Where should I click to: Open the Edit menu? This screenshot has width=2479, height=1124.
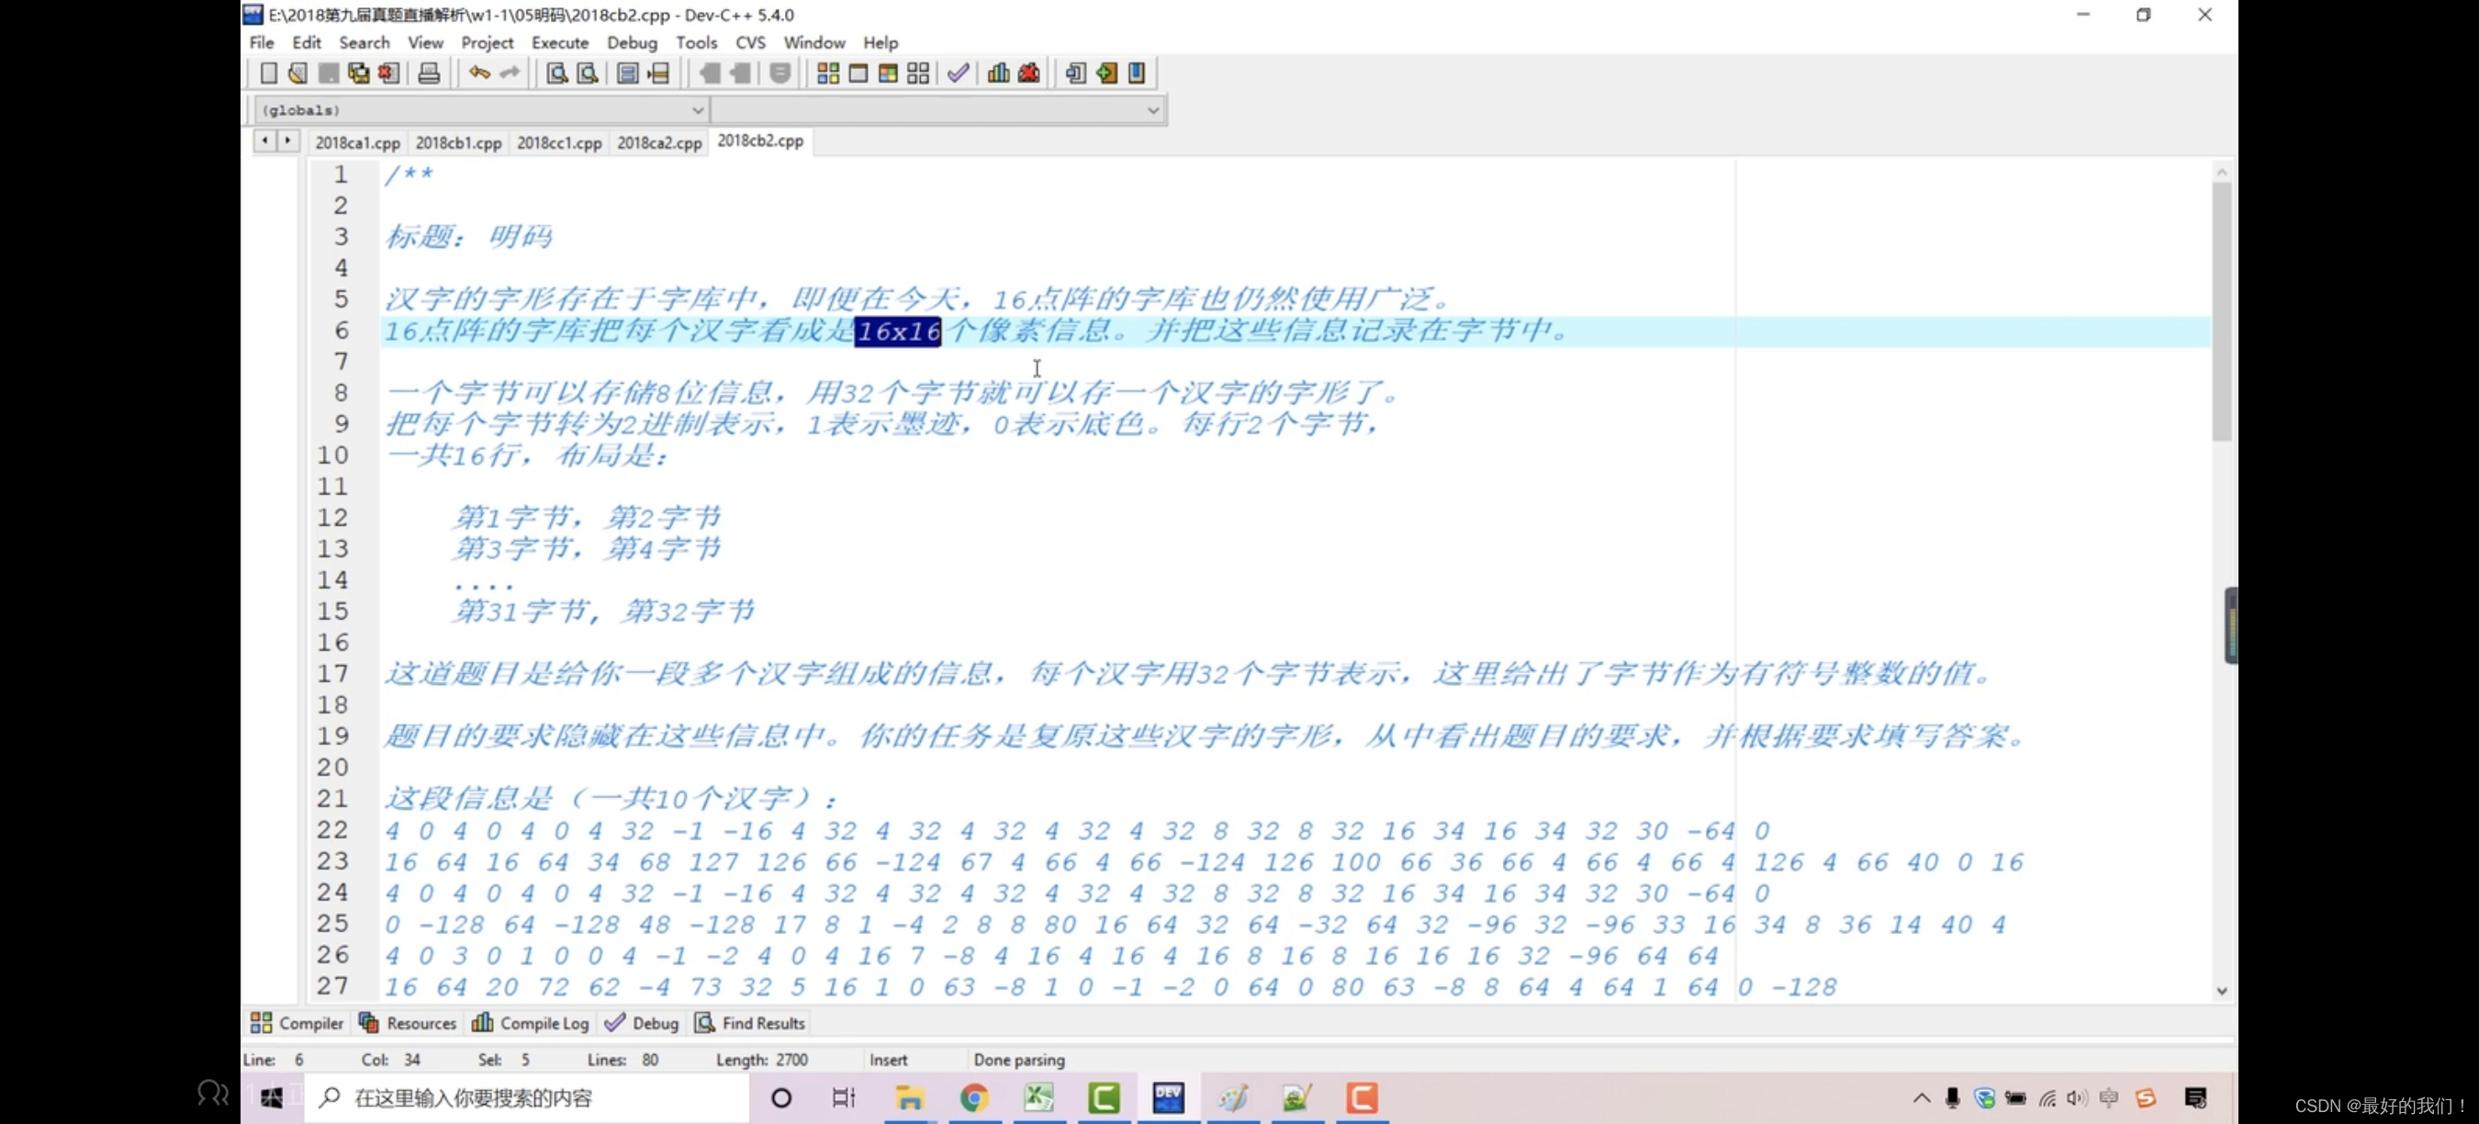307,42
